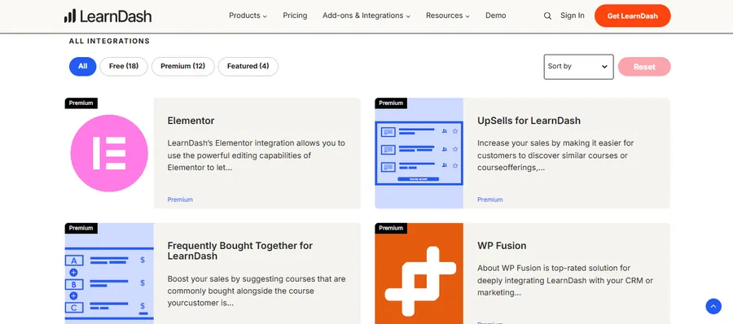Screen dimensions: 733x324
Task: Click the Premium link under Elementor description
Action: (180, 199)
